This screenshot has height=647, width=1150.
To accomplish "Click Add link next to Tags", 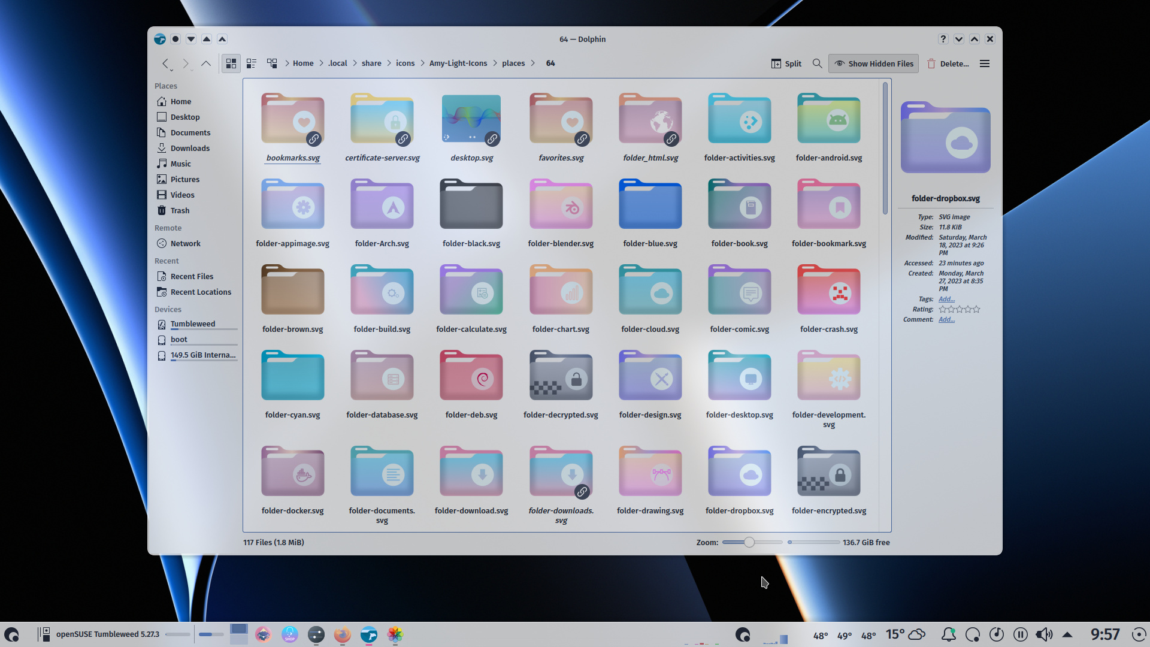I will [x=946, y=300].
